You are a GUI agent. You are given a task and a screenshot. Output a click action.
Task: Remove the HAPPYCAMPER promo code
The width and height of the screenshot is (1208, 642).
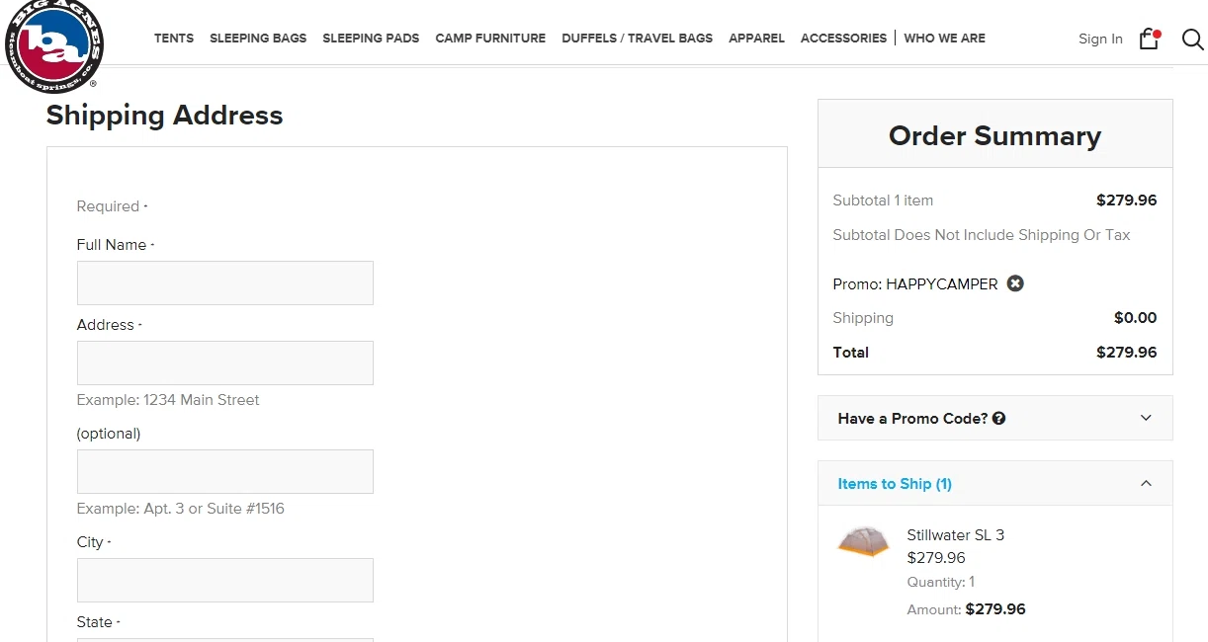[1015, 283]
